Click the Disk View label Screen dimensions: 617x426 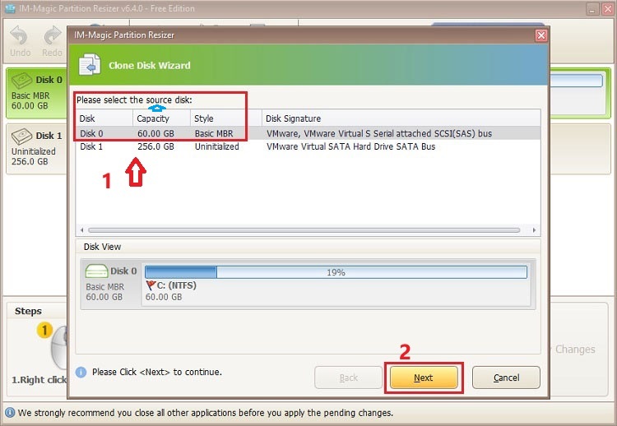point(102,247)
